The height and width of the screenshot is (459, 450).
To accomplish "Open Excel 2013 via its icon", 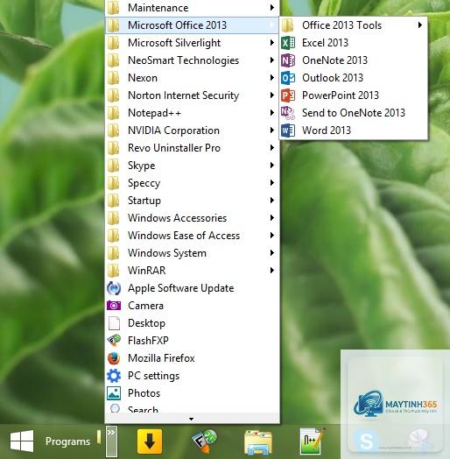I will point(288,43).
